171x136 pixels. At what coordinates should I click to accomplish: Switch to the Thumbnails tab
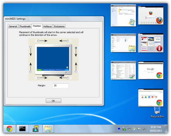pyautogui.click(x=25, y=26)
